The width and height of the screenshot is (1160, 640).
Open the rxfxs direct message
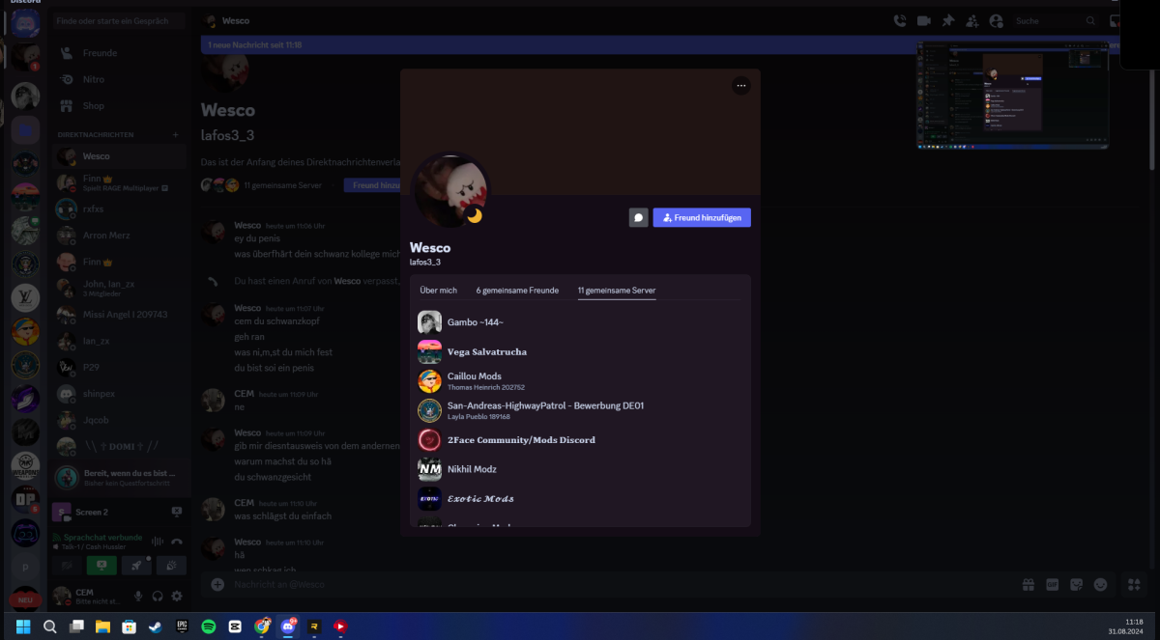click(120, 209)
